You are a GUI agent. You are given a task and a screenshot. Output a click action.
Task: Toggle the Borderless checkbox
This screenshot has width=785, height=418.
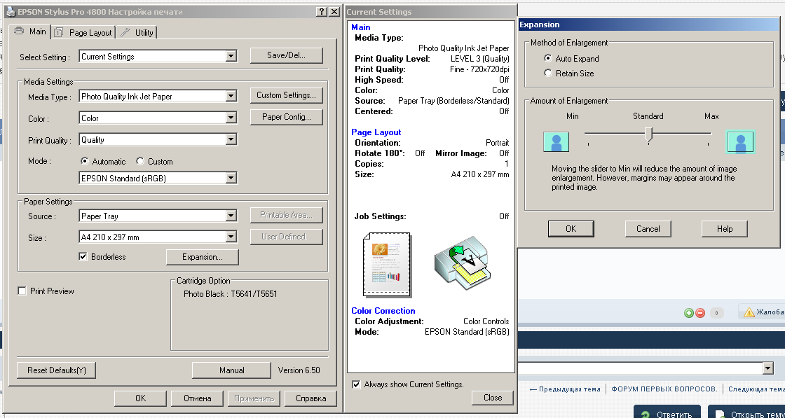[x=83, y=256]
